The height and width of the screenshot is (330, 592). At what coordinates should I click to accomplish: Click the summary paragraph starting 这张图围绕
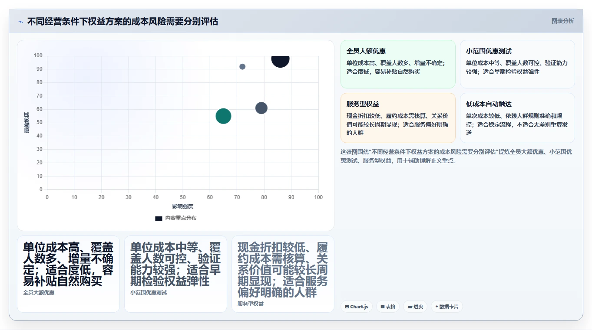456,156
